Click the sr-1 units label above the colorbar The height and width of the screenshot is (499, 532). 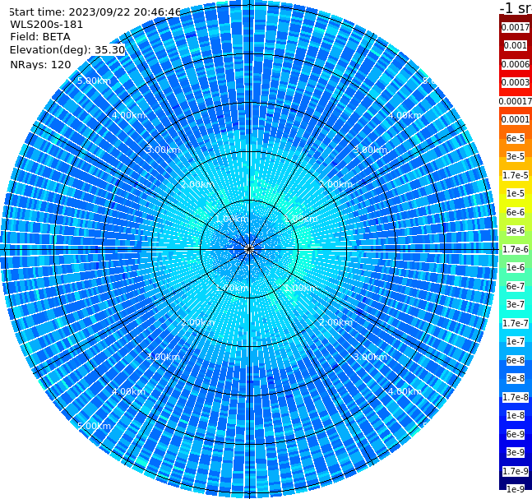click(x=516, y=7)
